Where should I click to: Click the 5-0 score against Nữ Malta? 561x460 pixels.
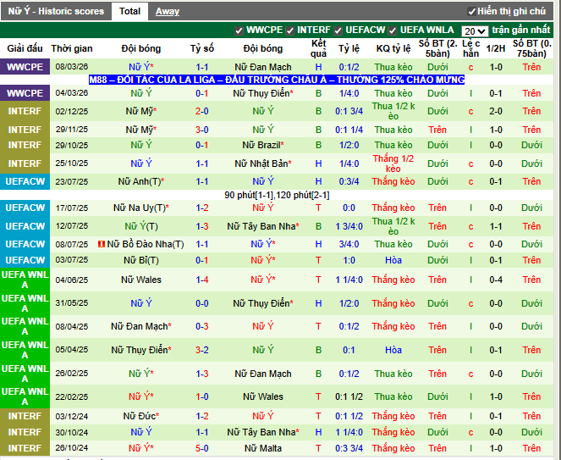[x=202, y=448]
